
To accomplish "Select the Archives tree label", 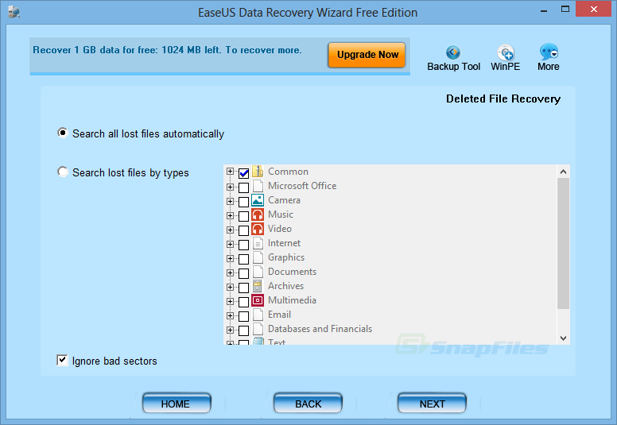I will (285, 286).
